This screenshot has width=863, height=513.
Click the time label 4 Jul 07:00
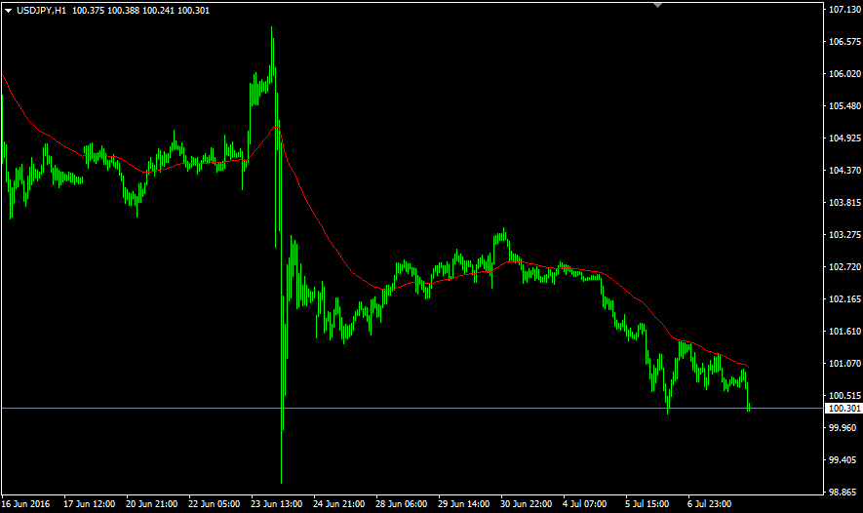point(584,504)
